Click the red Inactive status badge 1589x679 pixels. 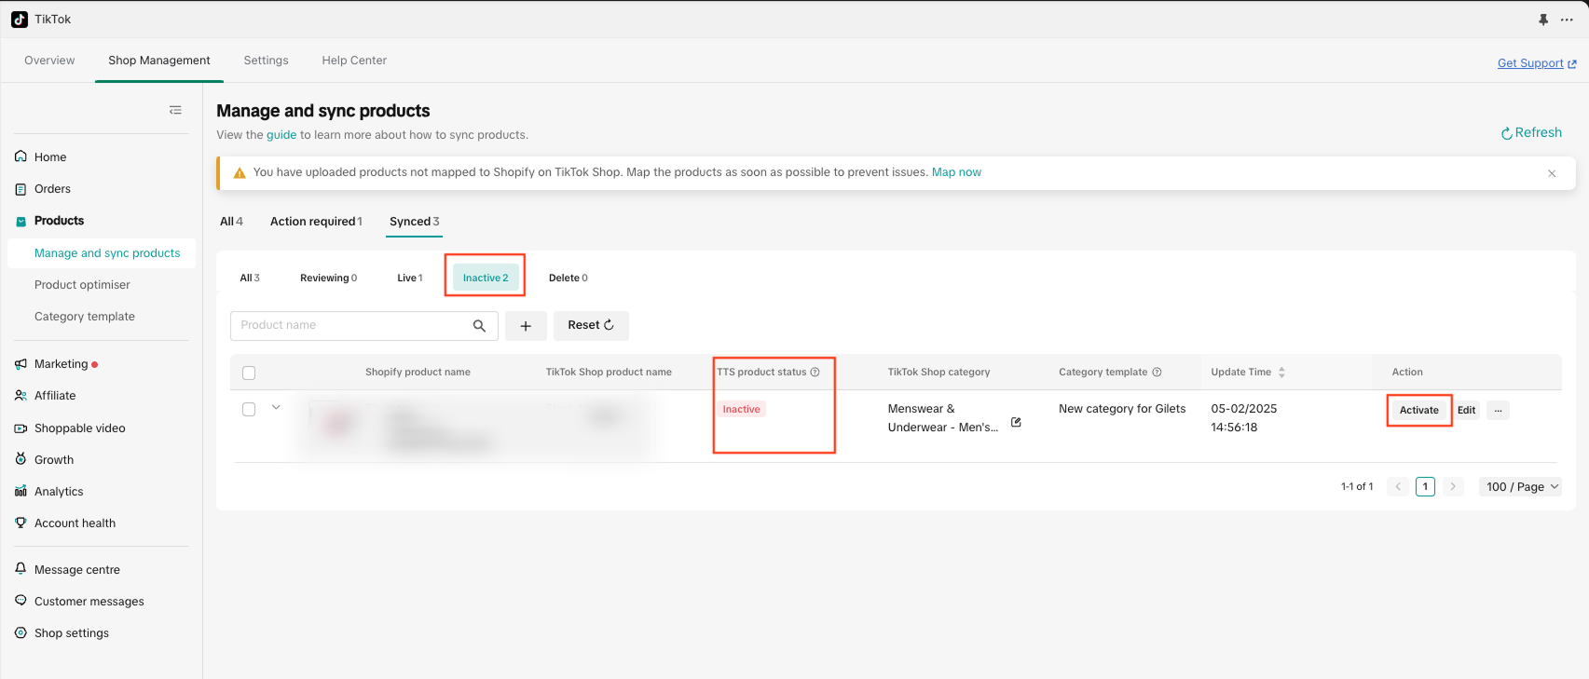click(x=742, y=409)
